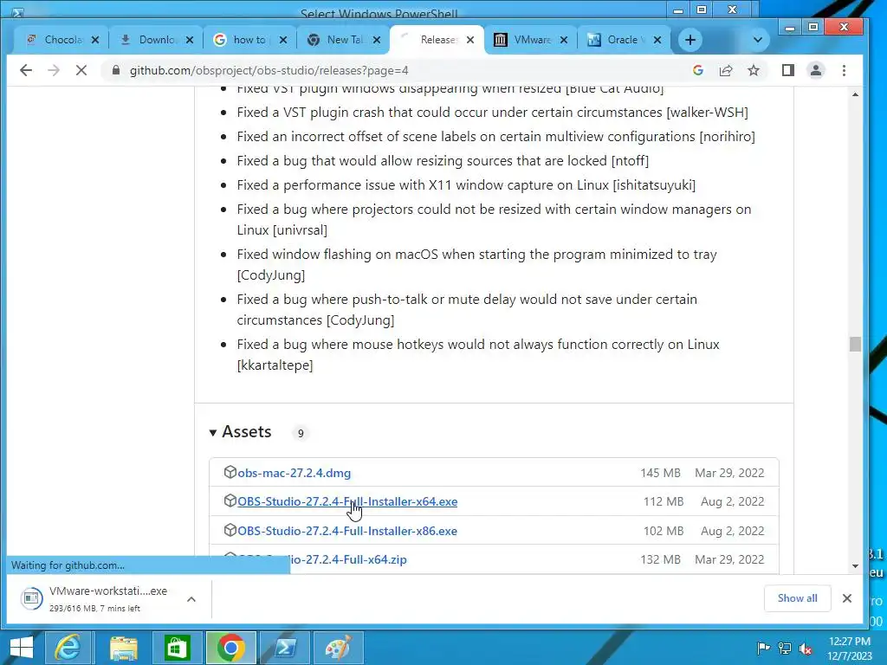Image resolution: width=887 pixels, height=665 pixels.
Task: Open PowerShell from taskbar
Action: 284,648
